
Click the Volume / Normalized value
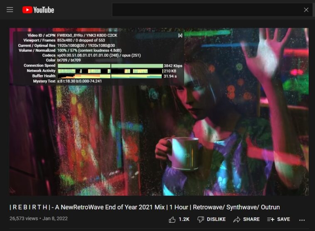[x=89, y=51]
